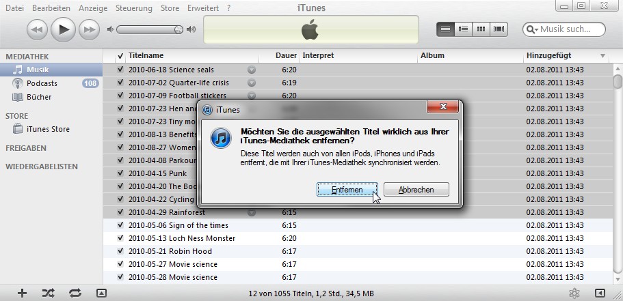
Task: Open the ? help menu
Action: (x=229, y=8)
